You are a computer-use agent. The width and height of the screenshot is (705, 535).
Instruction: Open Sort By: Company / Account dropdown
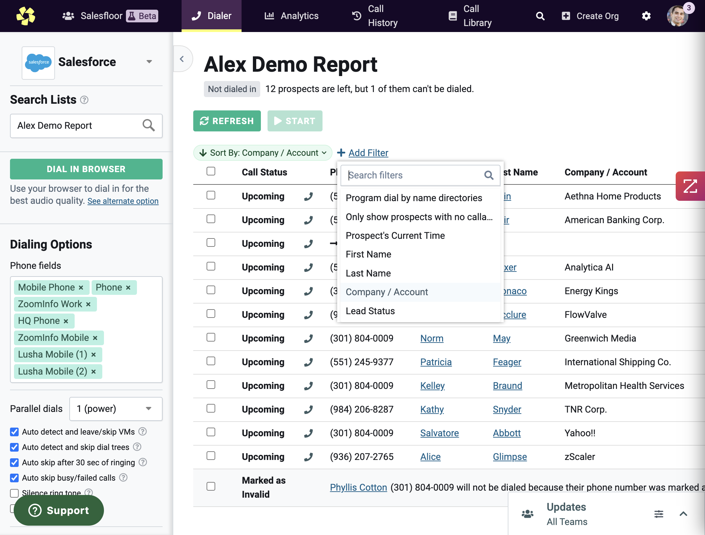pyautogui.click(x=263, y=153)
